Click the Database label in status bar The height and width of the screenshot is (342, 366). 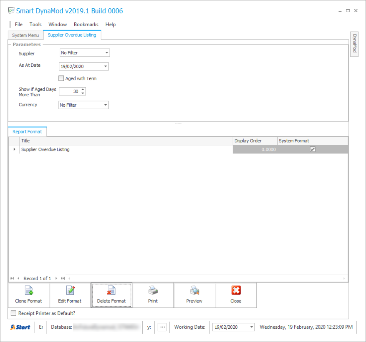[61, 327]
